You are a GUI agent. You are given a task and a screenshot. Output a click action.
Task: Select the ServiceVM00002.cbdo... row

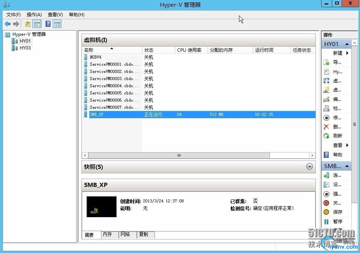[x=199, y=71]
